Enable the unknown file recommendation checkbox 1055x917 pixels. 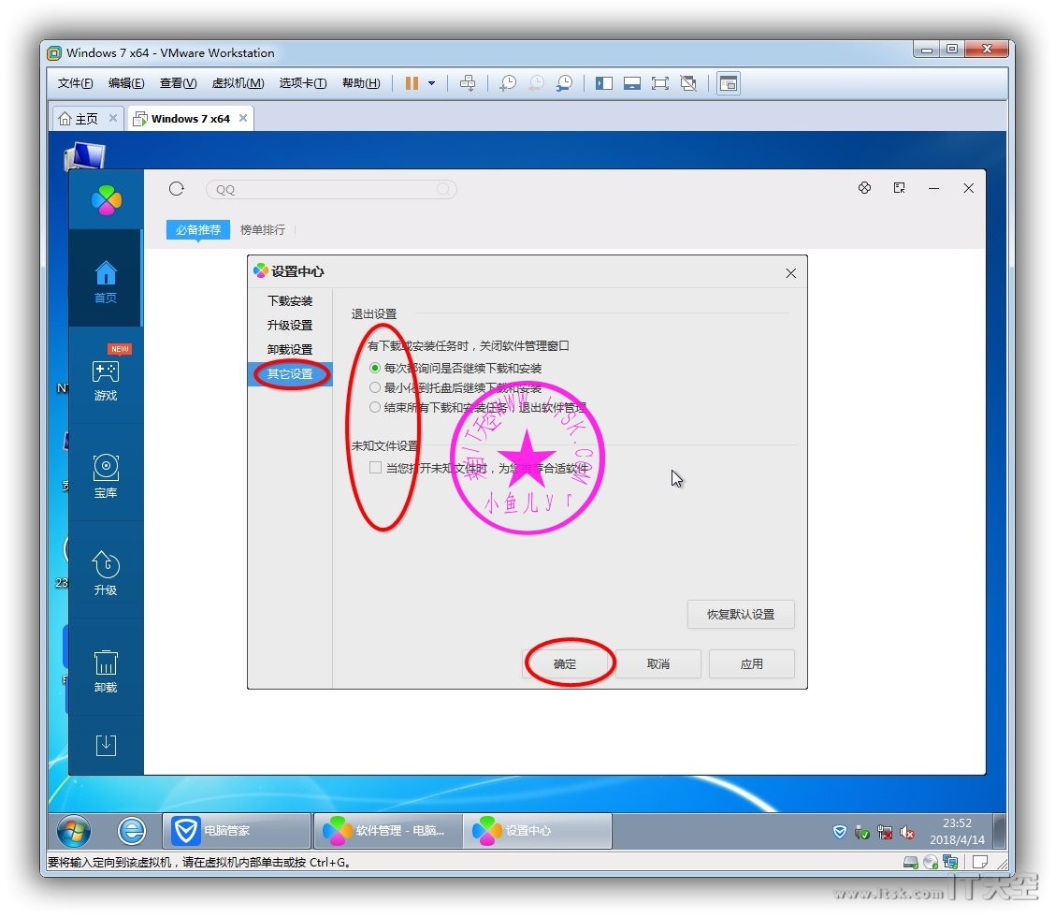(x=375, y=468)
